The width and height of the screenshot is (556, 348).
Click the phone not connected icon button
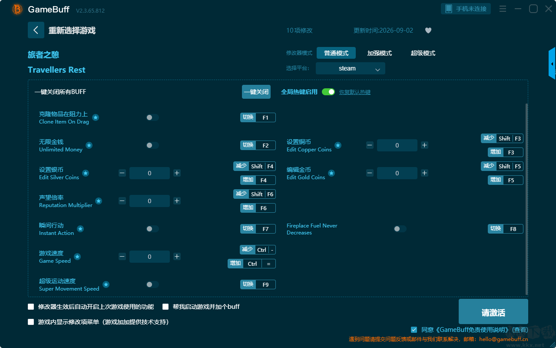466,9
